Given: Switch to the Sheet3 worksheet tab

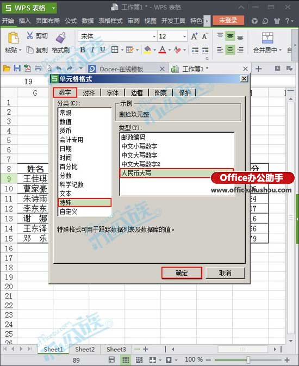Looking at the screenshot, I should coord(116,350).
